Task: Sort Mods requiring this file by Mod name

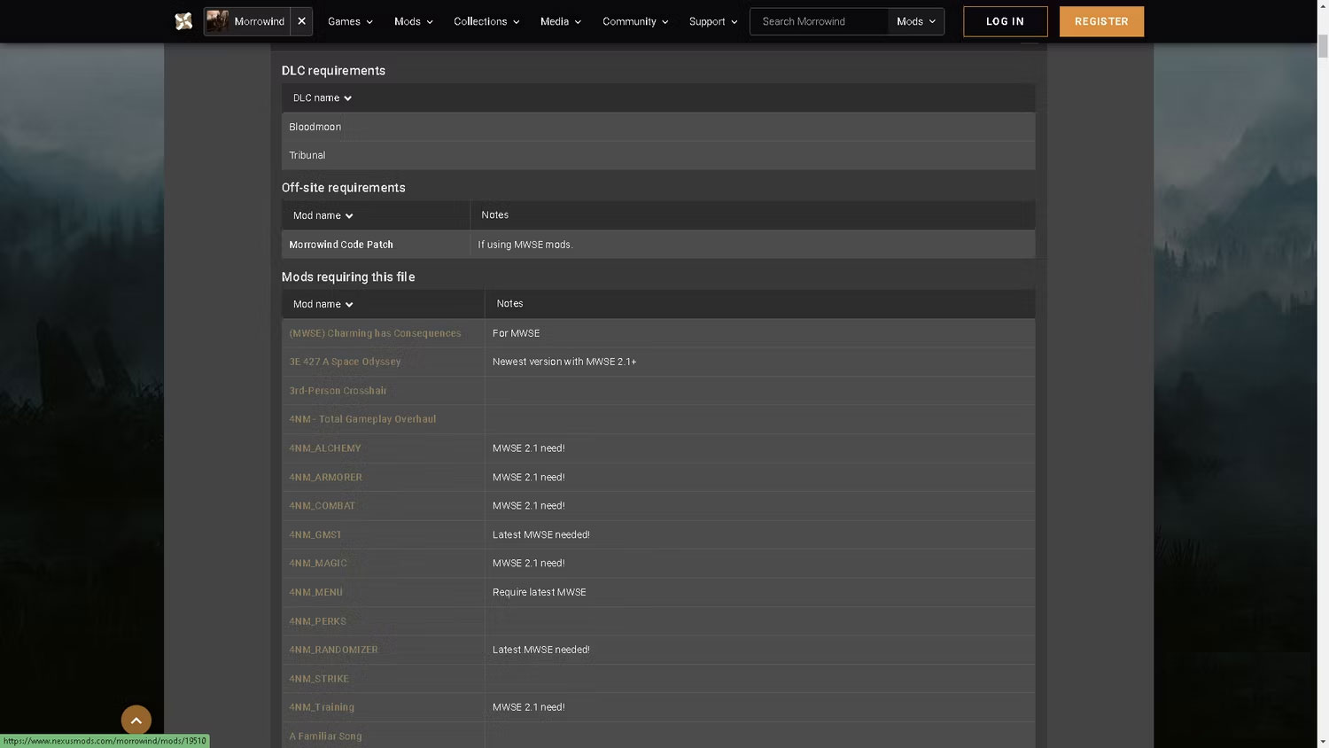Action: (321, 303)
